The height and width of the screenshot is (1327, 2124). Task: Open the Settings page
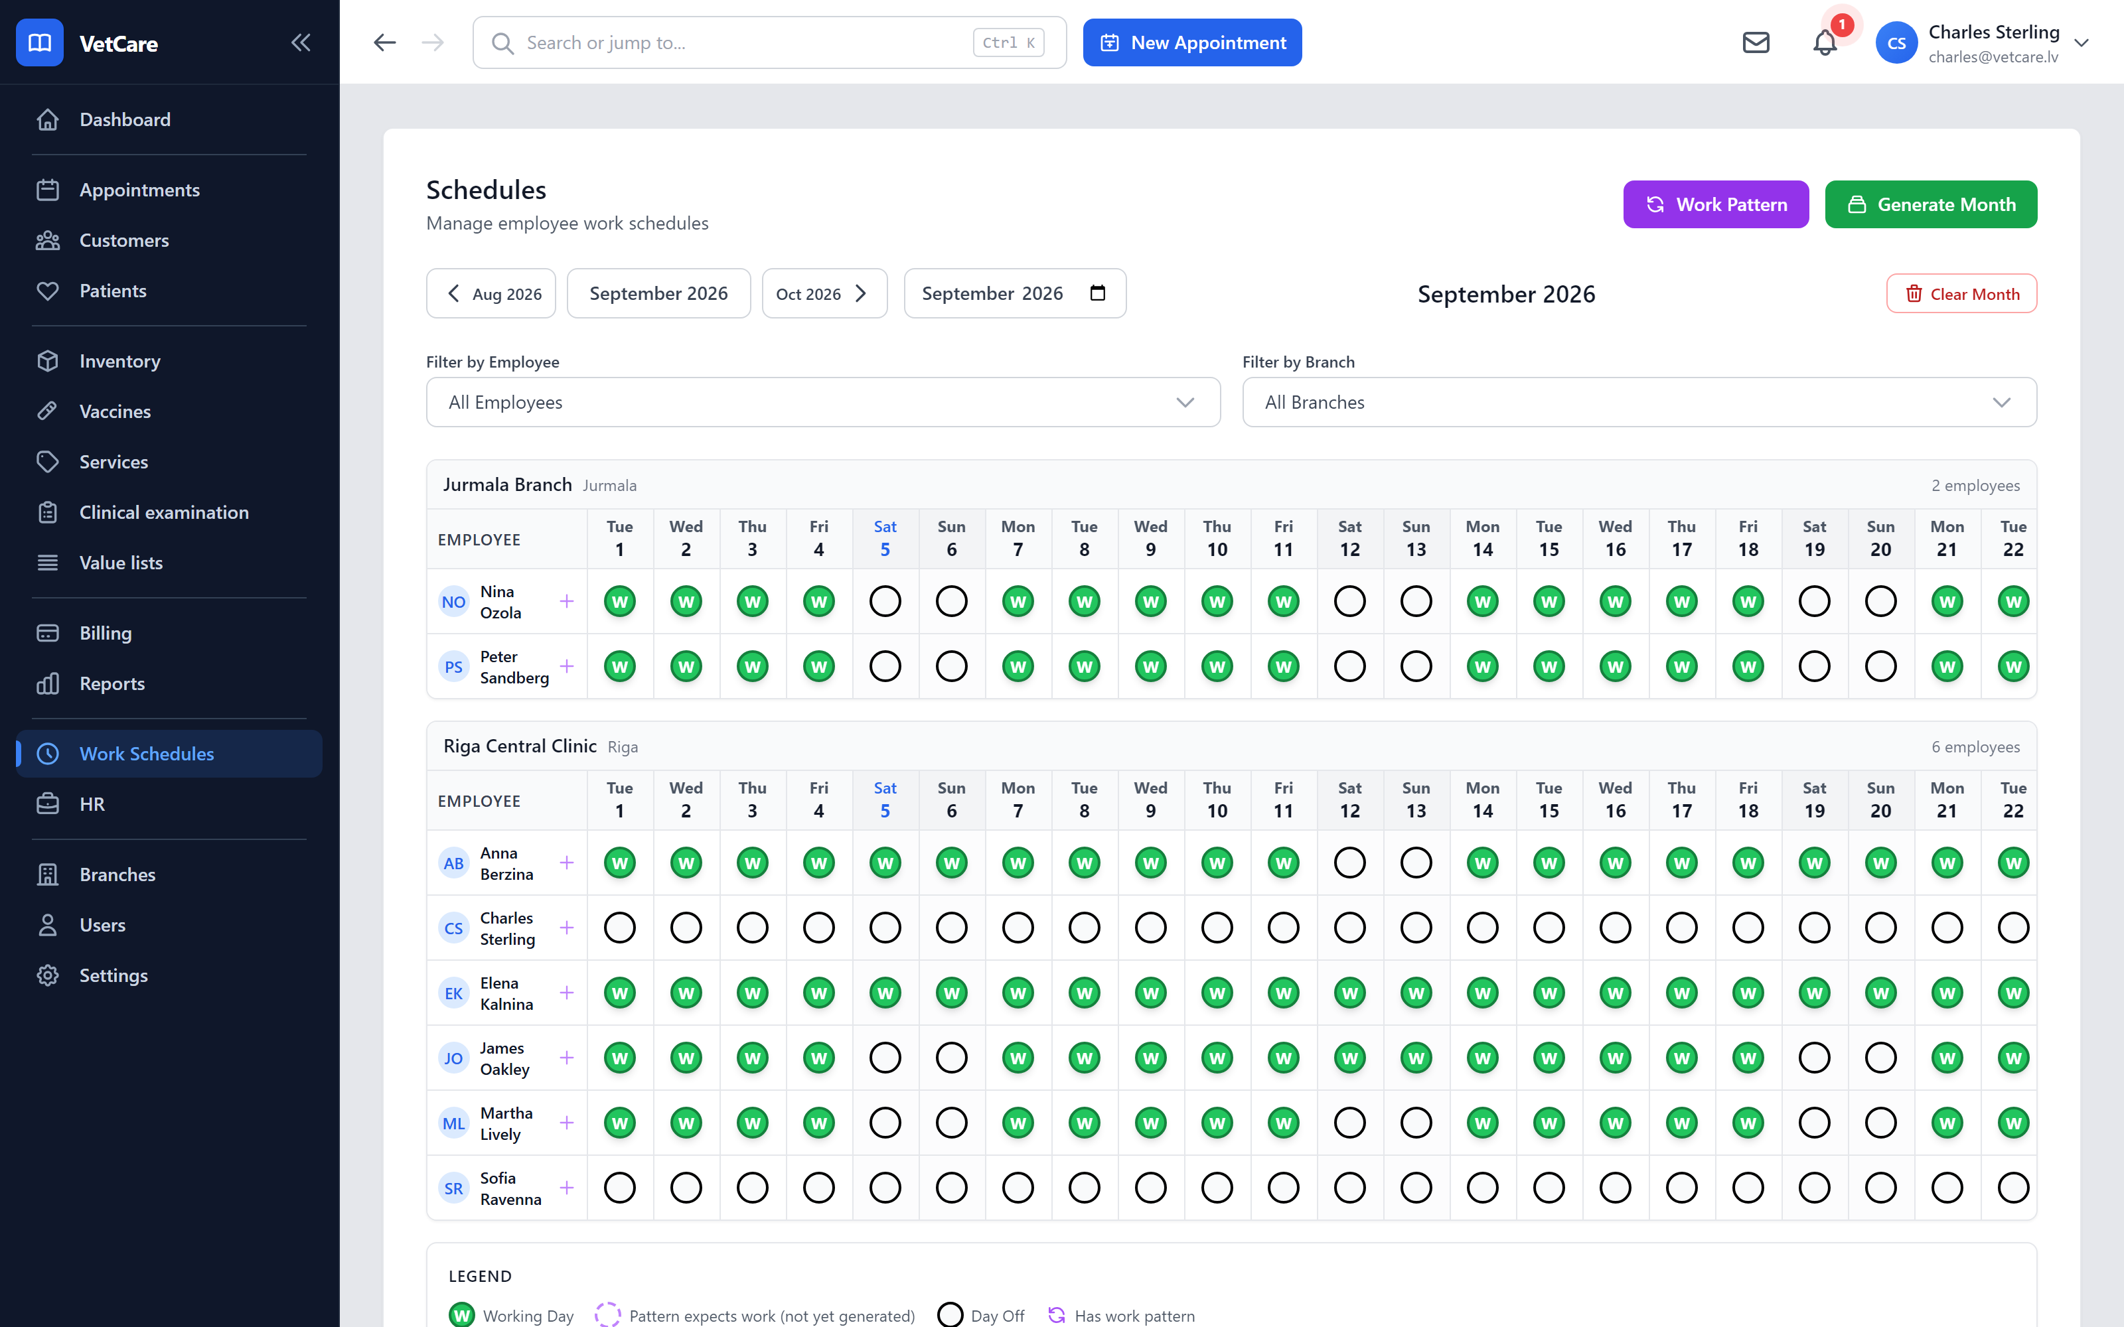coord(169,975)
